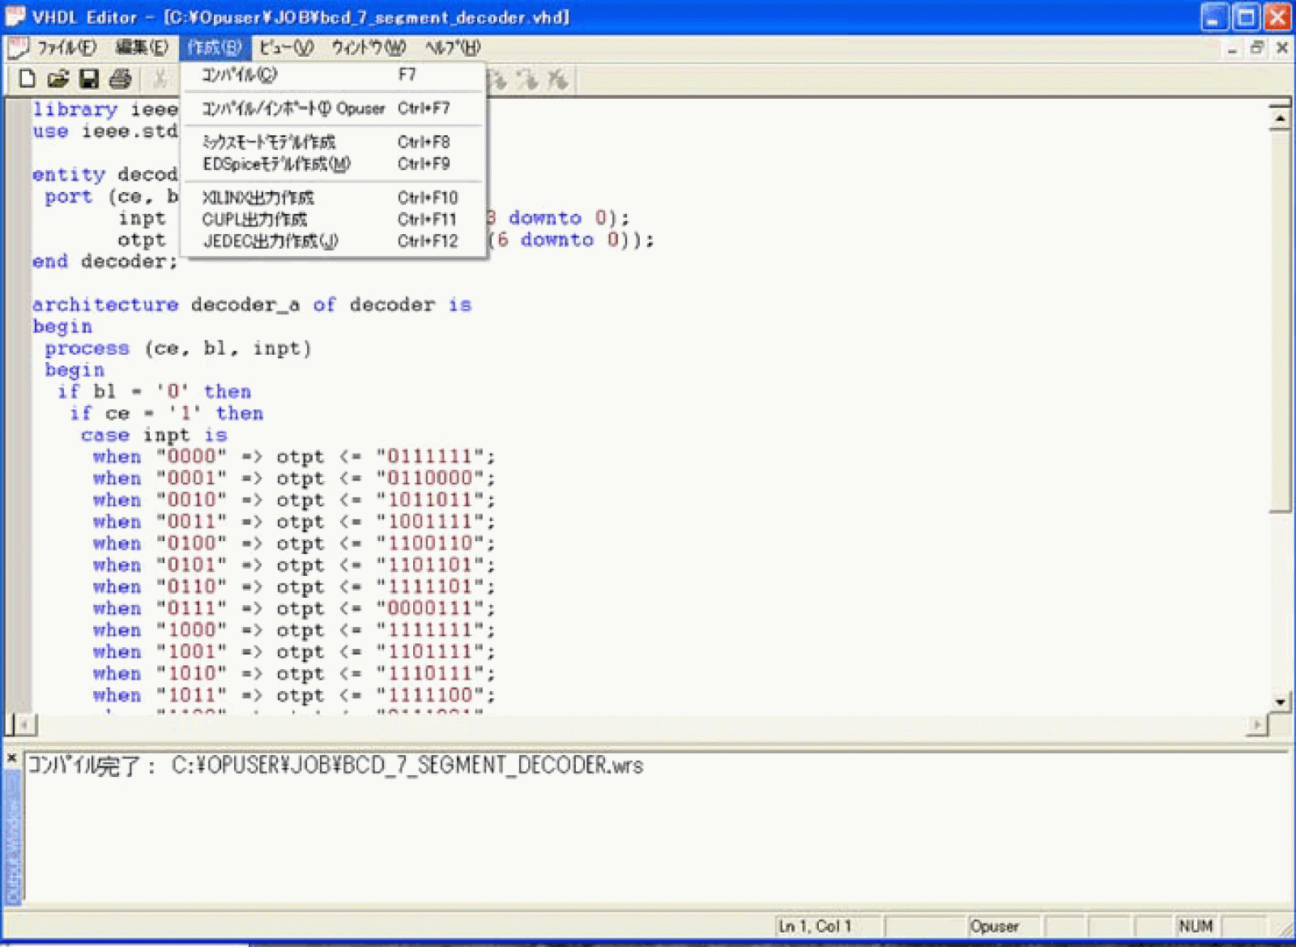Screen dimensions: 1296x947
Task: Click the 'process (ce, bl, inpt)' line
Action: tap(178, 348)
